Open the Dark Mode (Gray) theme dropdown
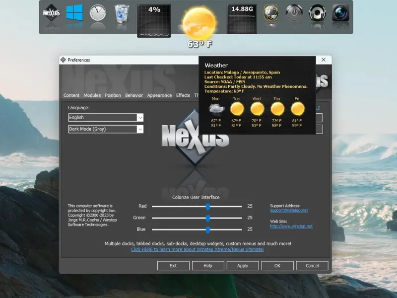 click(106, 129)
